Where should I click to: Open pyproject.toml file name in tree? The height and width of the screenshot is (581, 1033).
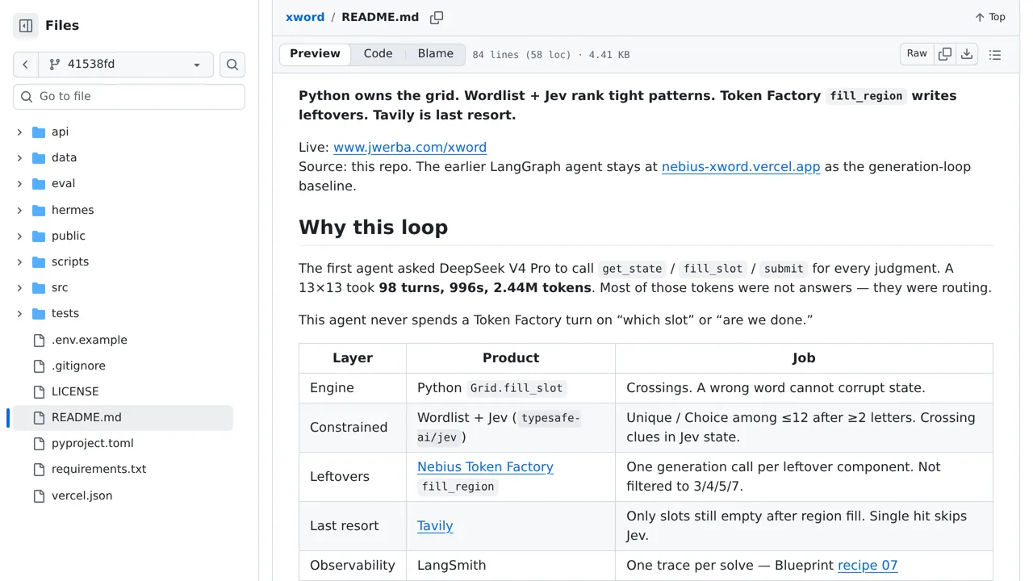[x=93, y=443]
